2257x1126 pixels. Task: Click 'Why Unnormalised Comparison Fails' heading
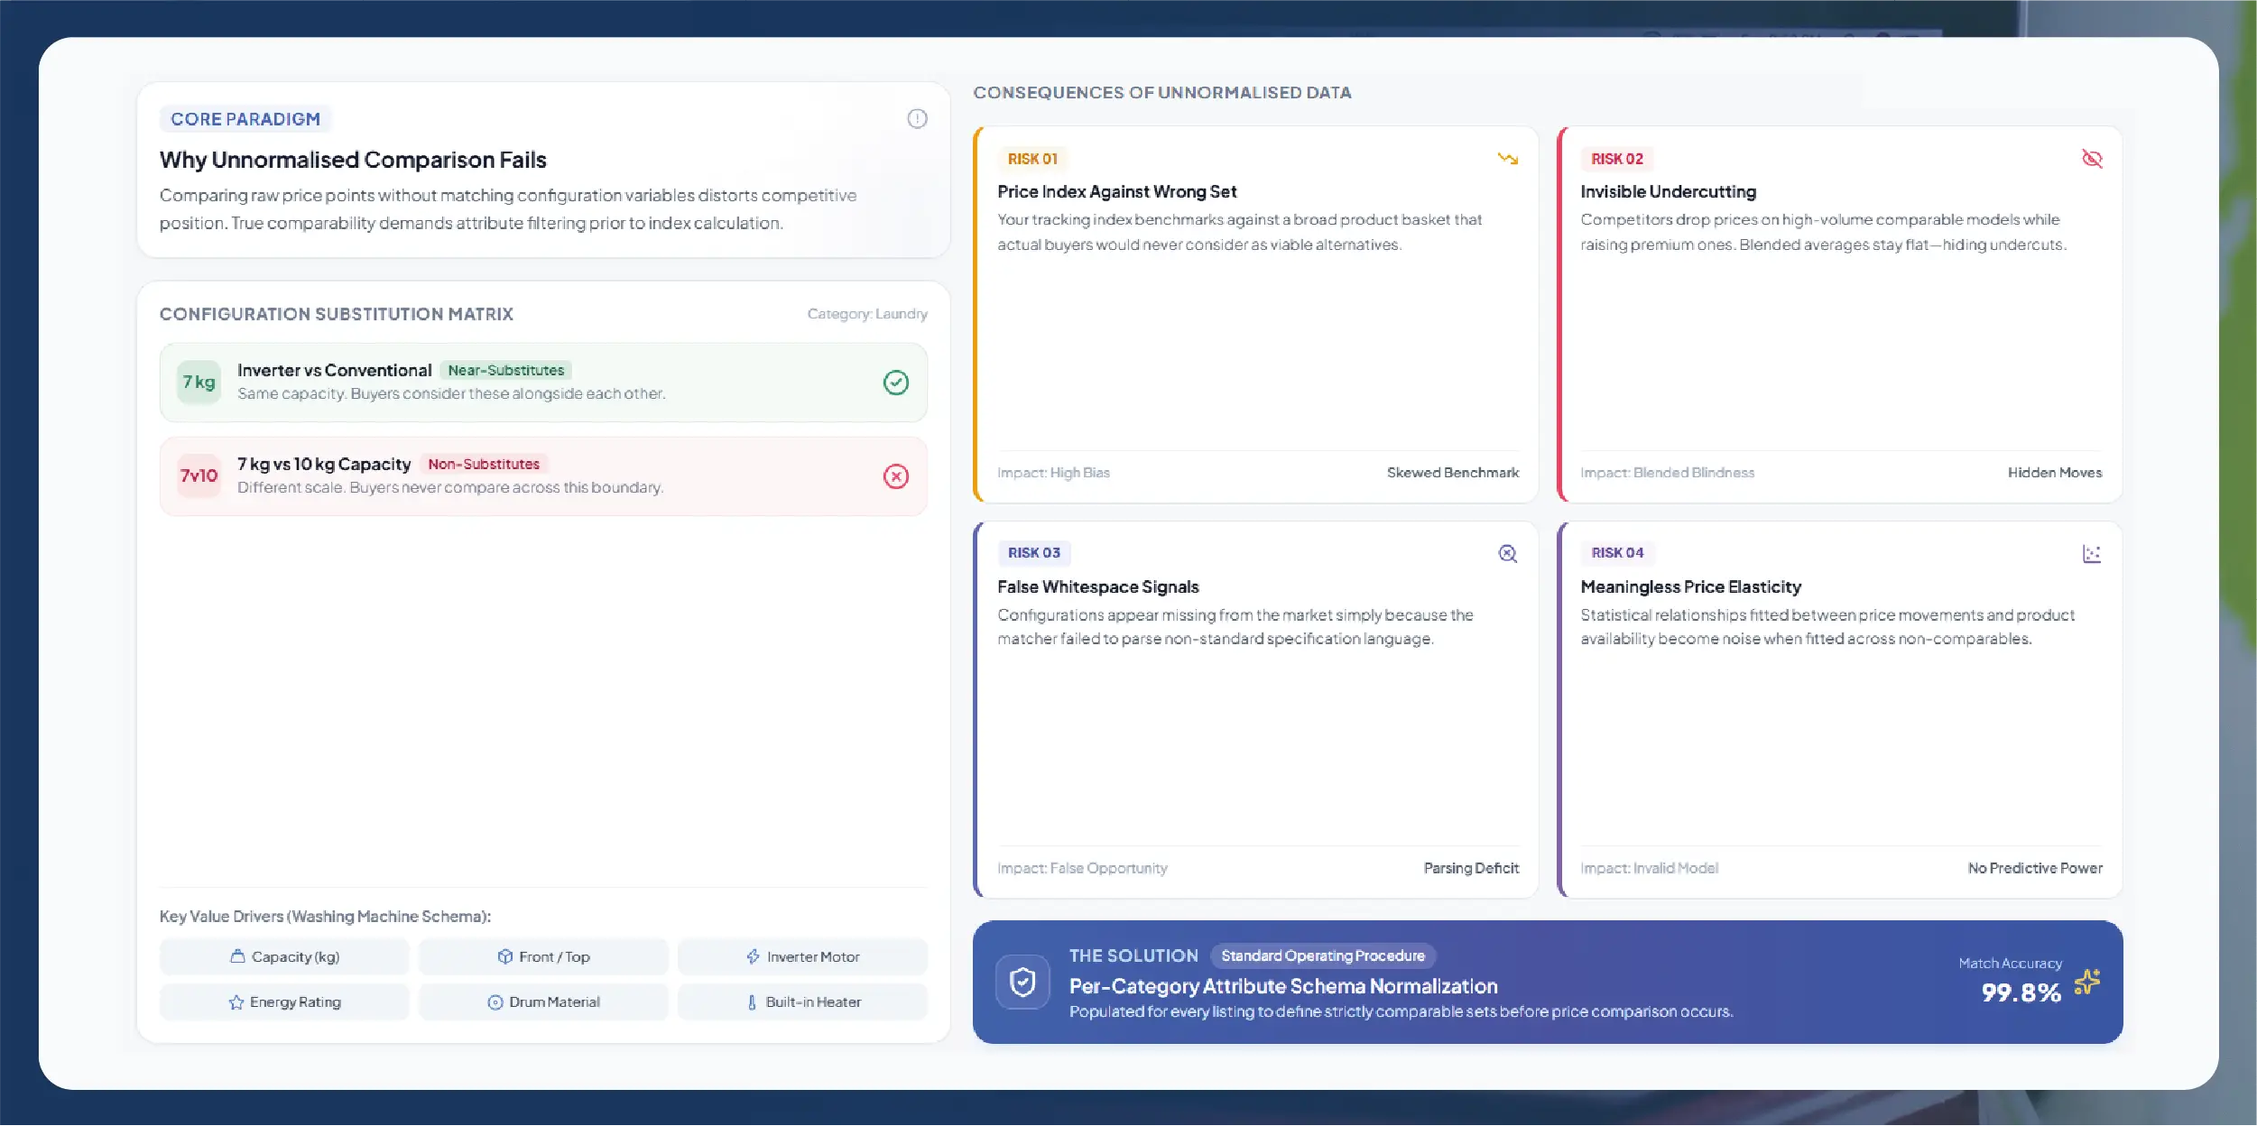(353, 161)
